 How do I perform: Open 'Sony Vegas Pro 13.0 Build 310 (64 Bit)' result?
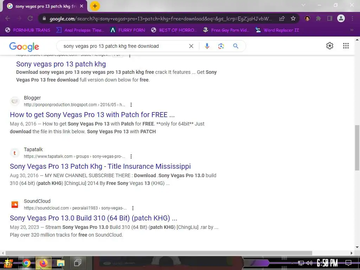(x=94, y=218)
